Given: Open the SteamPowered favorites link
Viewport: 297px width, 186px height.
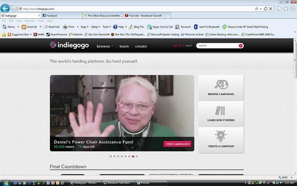Looking at the screenshot, I should coord(56,35).
